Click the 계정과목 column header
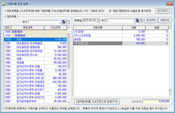This screenshot has width=175, height=113. click(x=28, y=28)
